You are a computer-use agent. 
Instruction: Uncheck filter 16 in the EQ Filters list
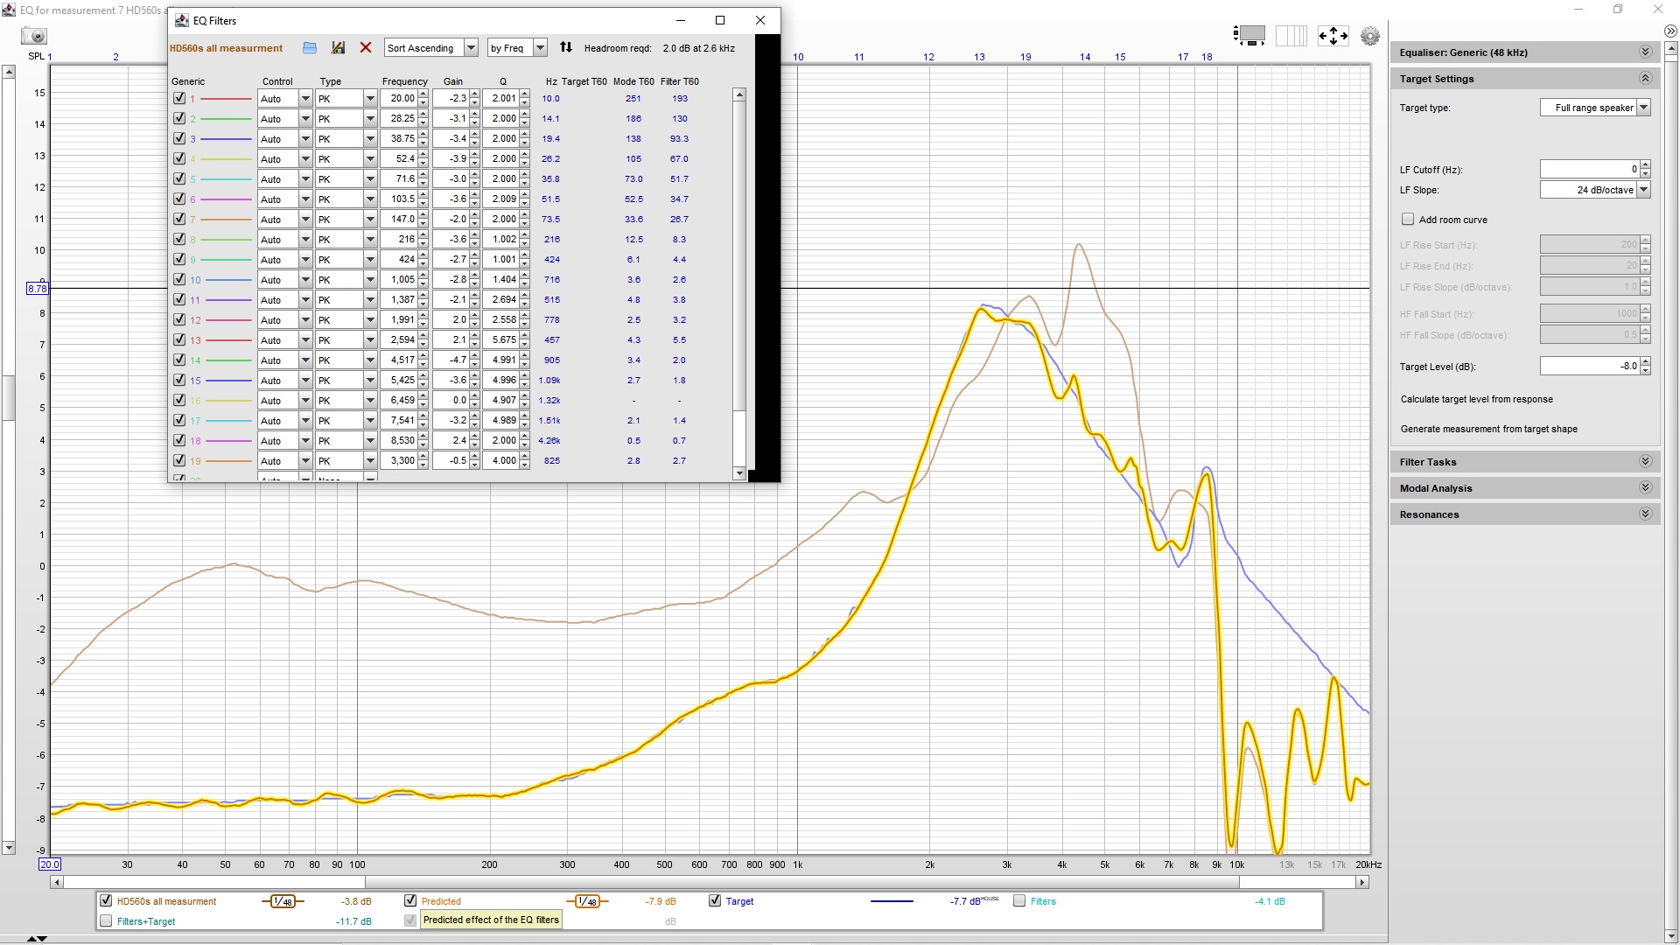(179, 401)
